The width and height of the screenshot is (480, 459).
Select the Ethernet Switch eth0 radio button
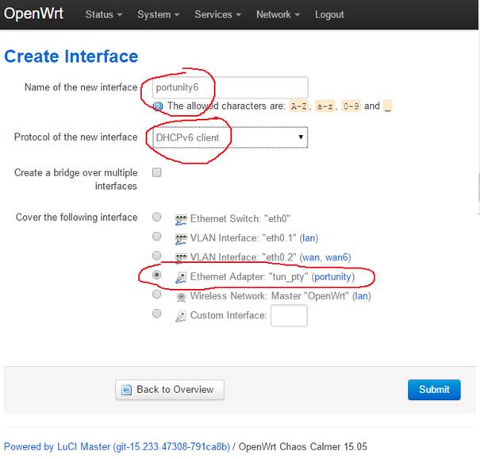(x=157, y=217)
